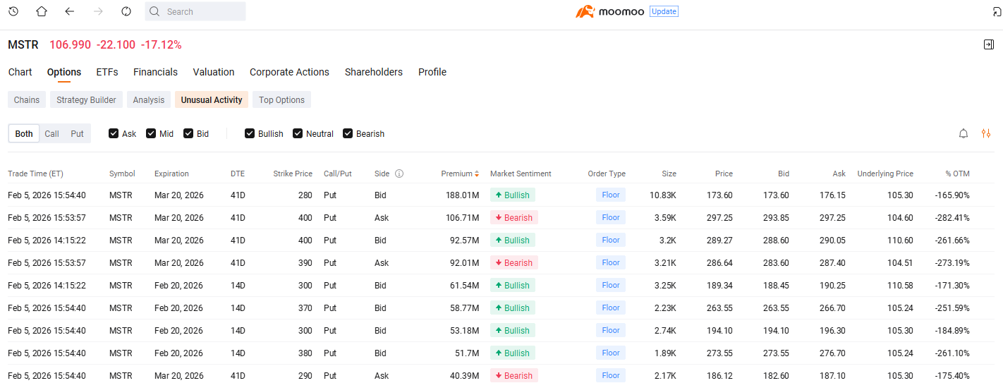The image size is (1003, 383).
Task: Open the ETFs tab
Action: pyautogui.click(x=107, y=72)
